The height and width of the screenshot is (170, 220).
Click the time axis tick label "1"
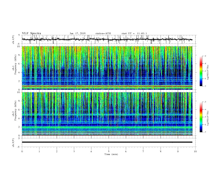click(39, 151)
